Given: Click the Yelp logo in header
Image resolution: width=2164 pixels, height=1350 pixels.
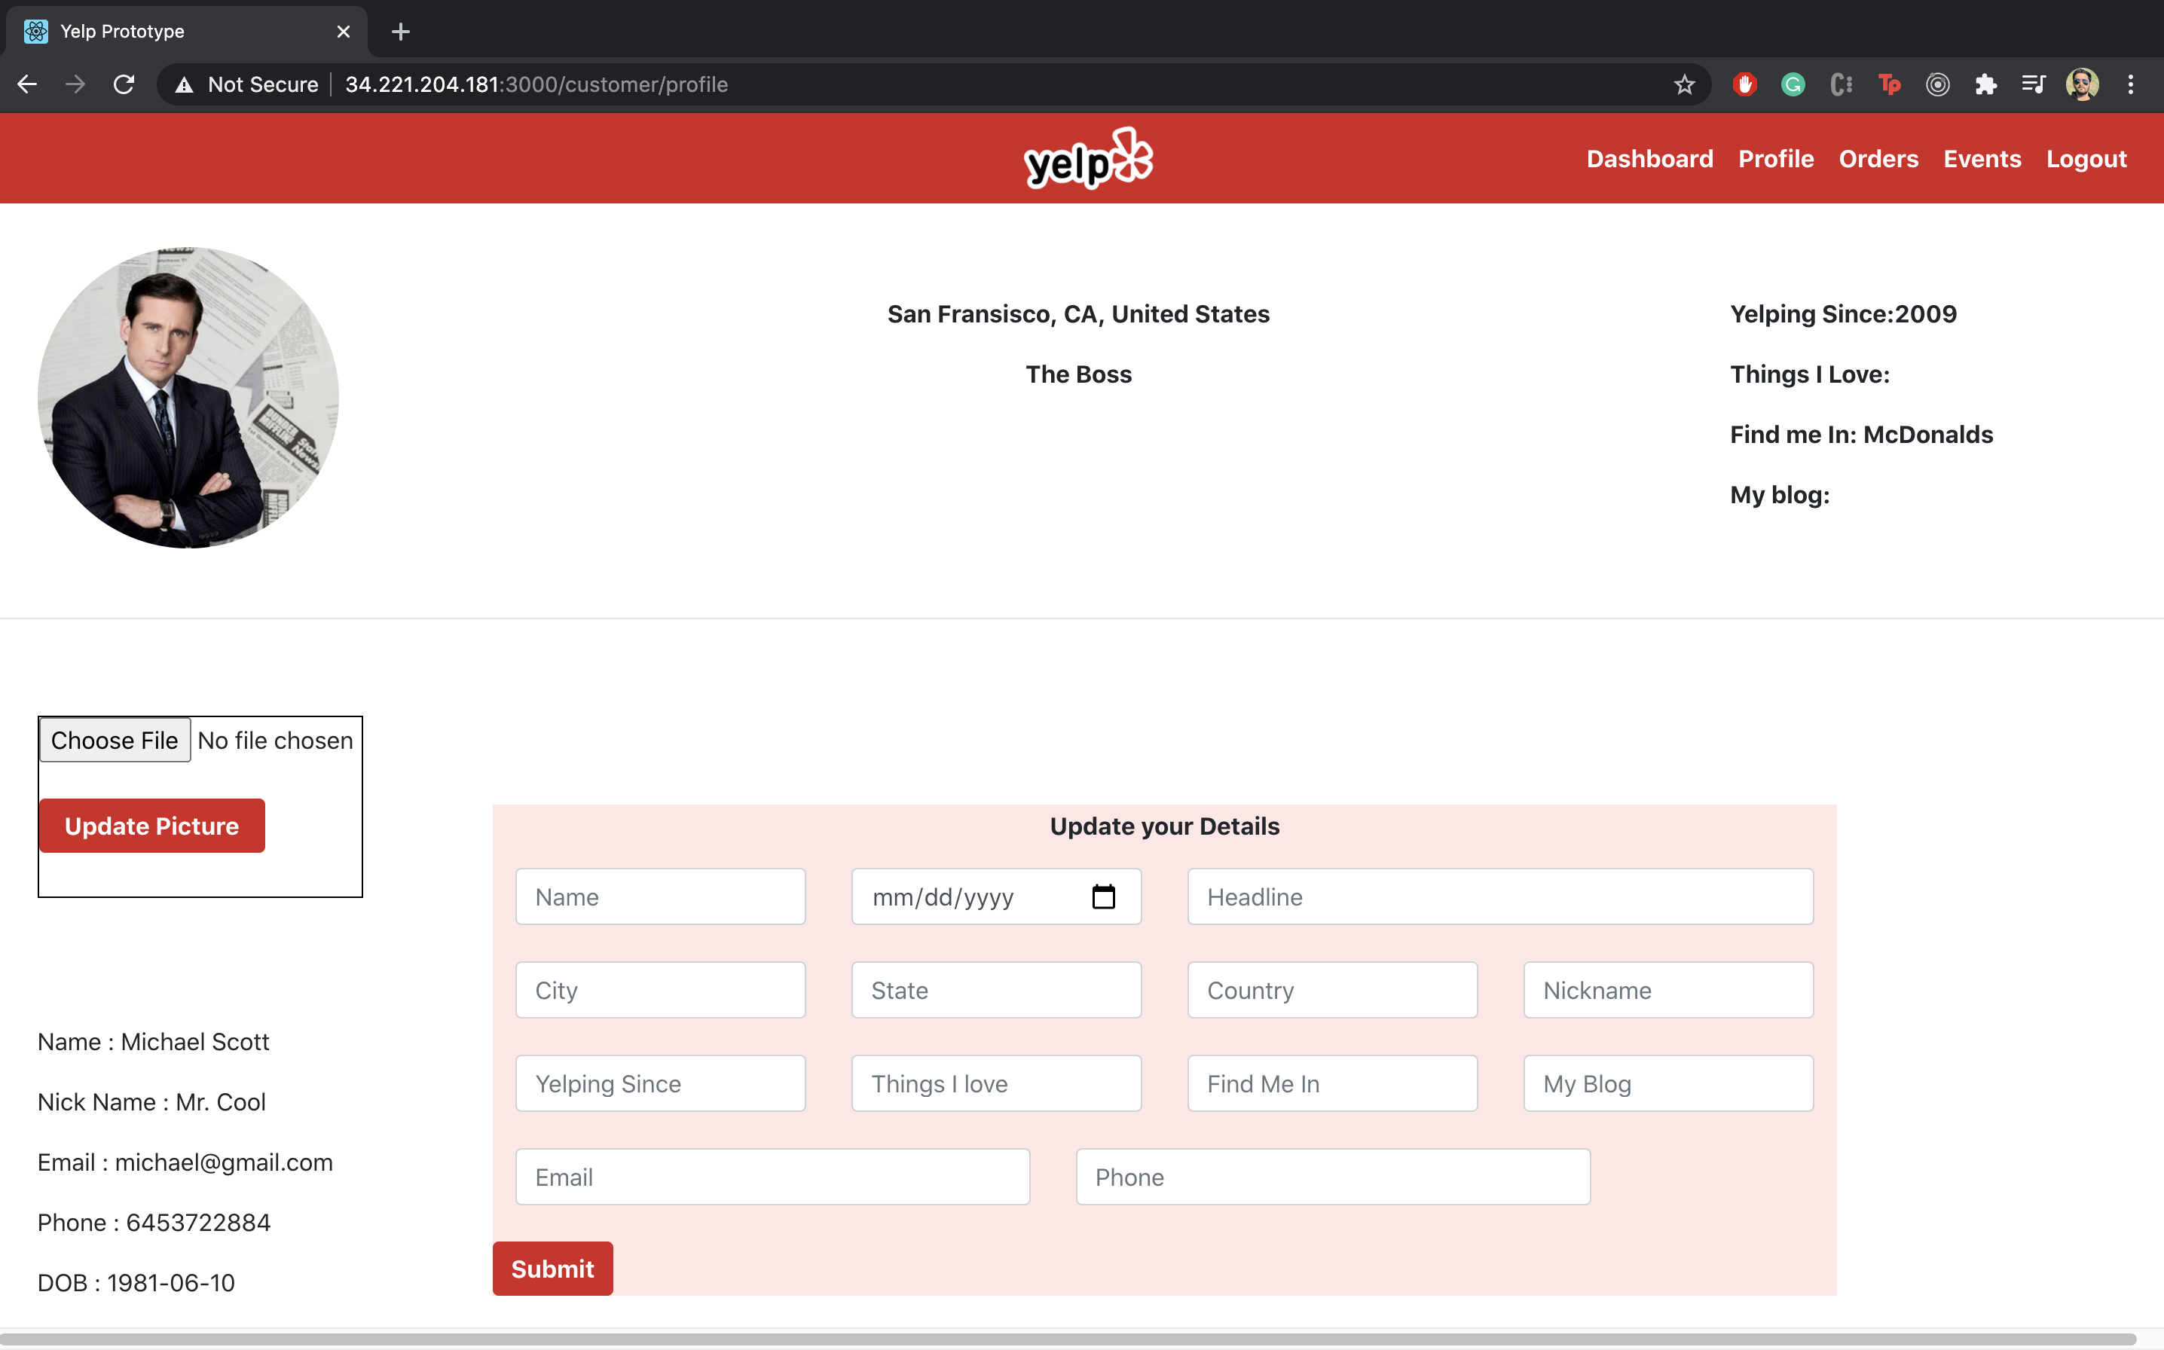Looking at the screenshot, I should pos(1087,158).
